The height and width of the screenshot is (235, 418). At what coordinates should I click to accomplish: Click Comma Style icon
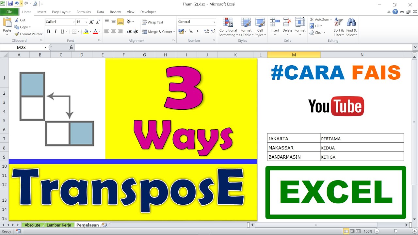pyautogui.click(x=197, y=32)
